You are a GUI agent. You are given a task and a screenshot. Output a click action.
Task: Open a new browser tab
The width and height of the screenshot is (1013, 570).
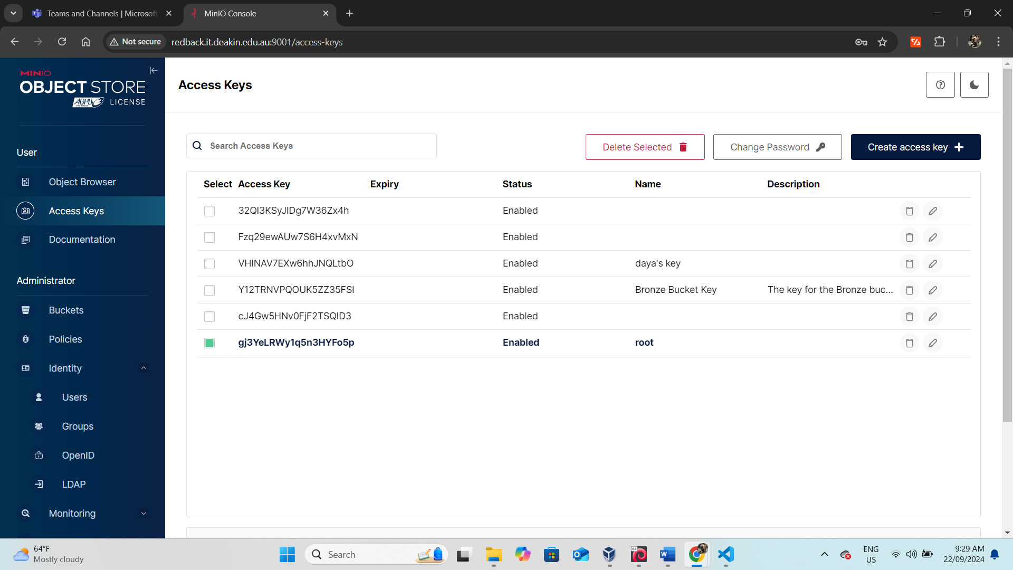349,13
